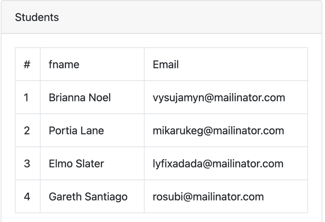Select row number 4 cell
The width and height of the screenshot is (325, 222).
[x=28, y=196]
